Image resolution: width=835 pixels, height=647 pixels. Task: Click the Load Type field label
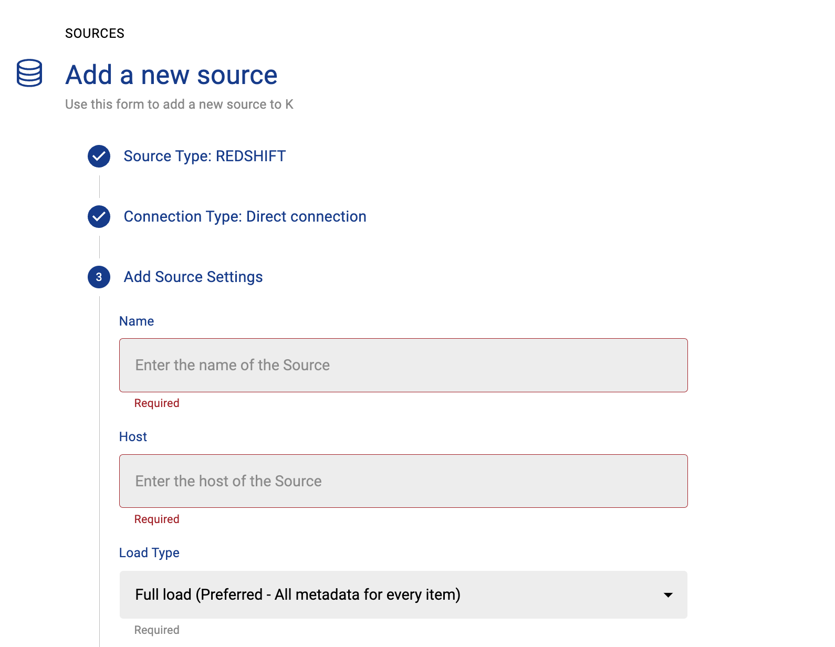(149, 552)
